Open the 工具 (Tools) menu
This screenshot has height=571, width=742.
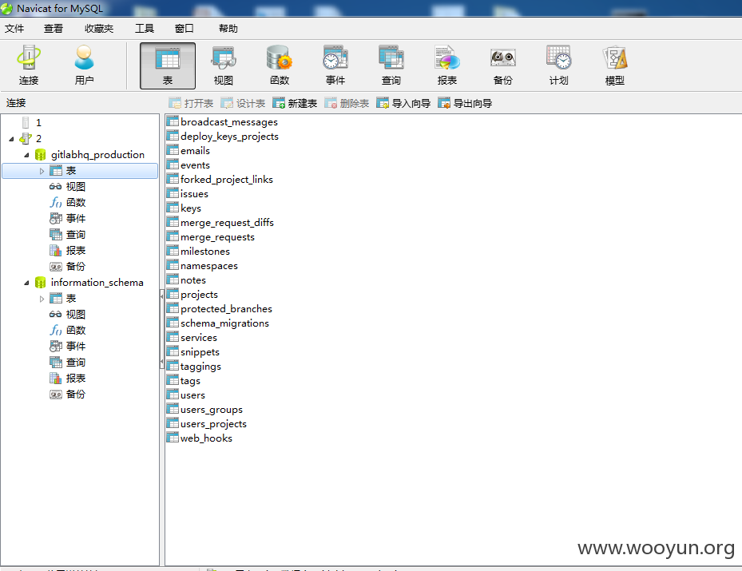click(x=145, y=29)
